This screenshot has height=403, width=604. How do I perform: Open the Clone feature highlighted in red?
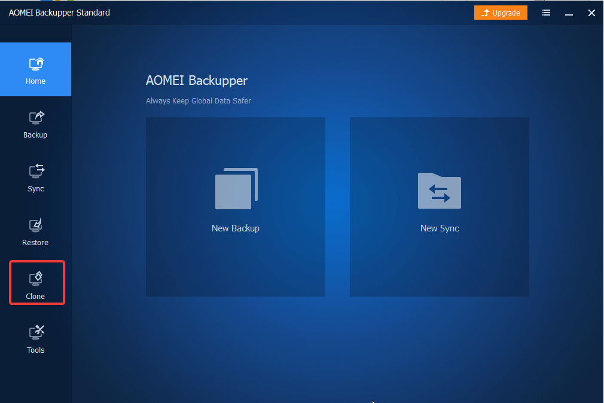click(x=35, y=281)
